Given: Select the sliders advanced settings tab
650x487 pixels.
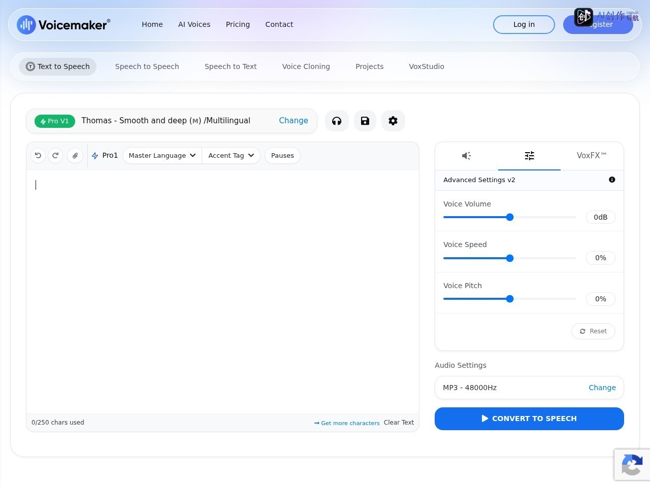Looking at the screenshot, I should (x=529, y=156).
